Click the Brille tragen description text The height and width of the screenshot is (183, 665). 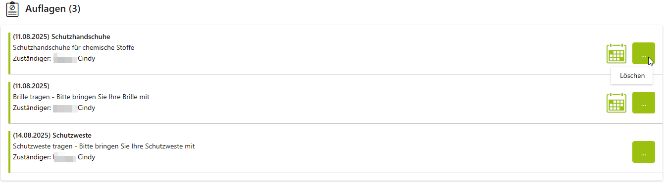(x=81, y=97)
